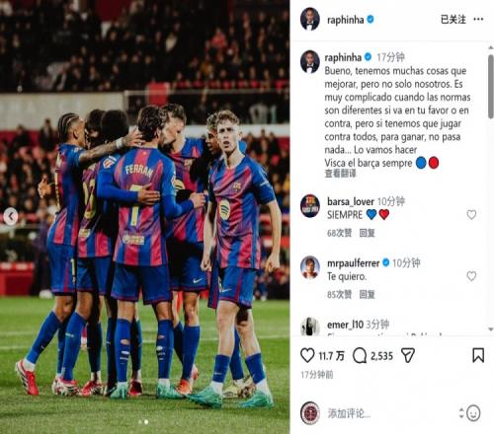The image size is (494, 434).
Task: Click barsa_lover's avatar
Action: click(x=310, y=206)
